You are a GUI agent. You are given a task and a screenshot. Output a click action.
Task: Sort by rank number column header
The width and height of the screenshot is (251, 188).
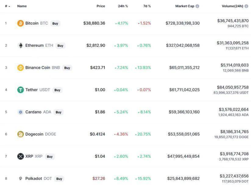point(7,6)
